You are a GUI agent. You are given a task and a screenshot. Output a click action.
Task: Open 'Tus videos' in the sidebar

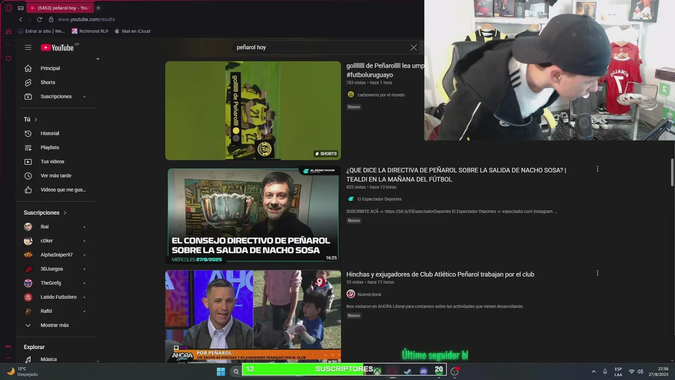coord(57,161)
